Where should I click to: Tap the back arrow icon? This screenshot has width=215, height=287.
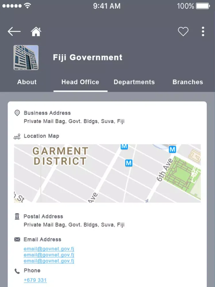[x=14, y=32]
